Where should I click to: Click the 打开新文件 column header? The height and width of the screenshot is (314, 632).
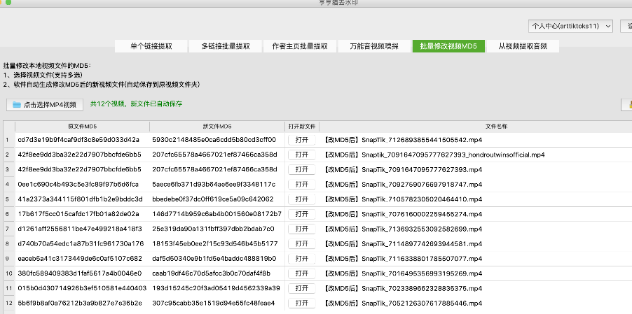[302, 127]
